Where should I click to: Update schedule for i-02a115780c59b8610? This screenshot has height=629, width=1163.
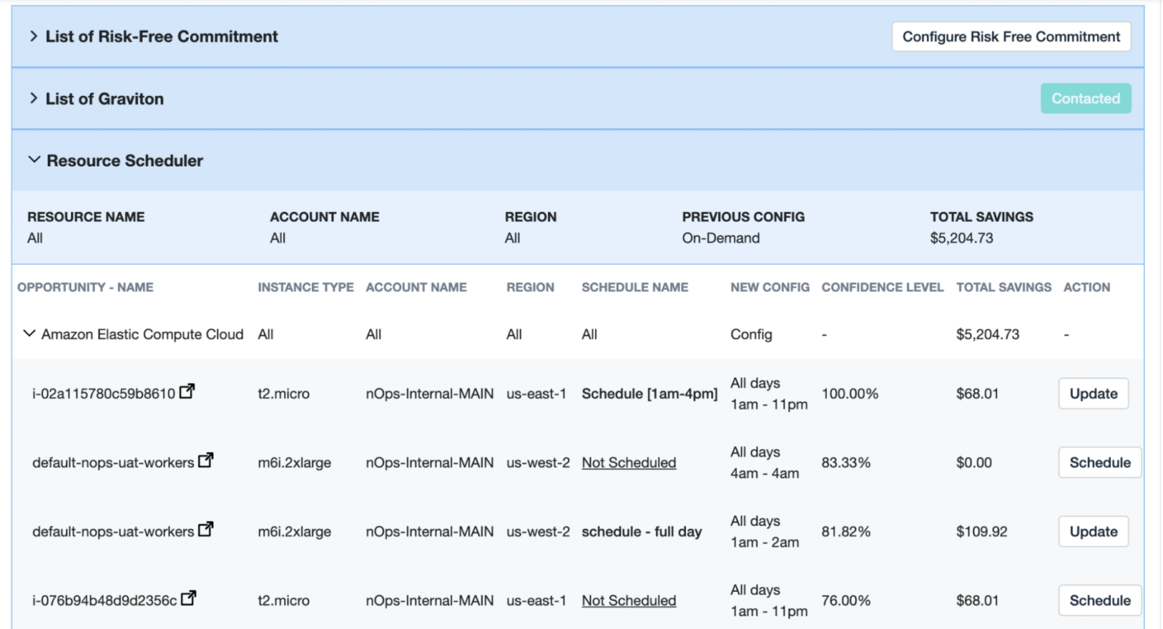[1093, 394]
